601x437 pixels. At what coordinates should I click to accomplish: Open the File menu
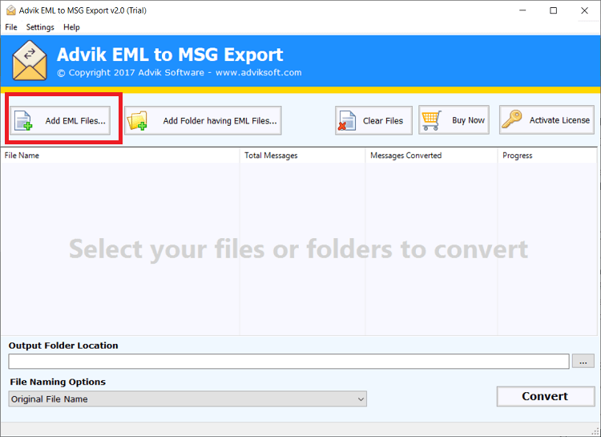[11, 27]
